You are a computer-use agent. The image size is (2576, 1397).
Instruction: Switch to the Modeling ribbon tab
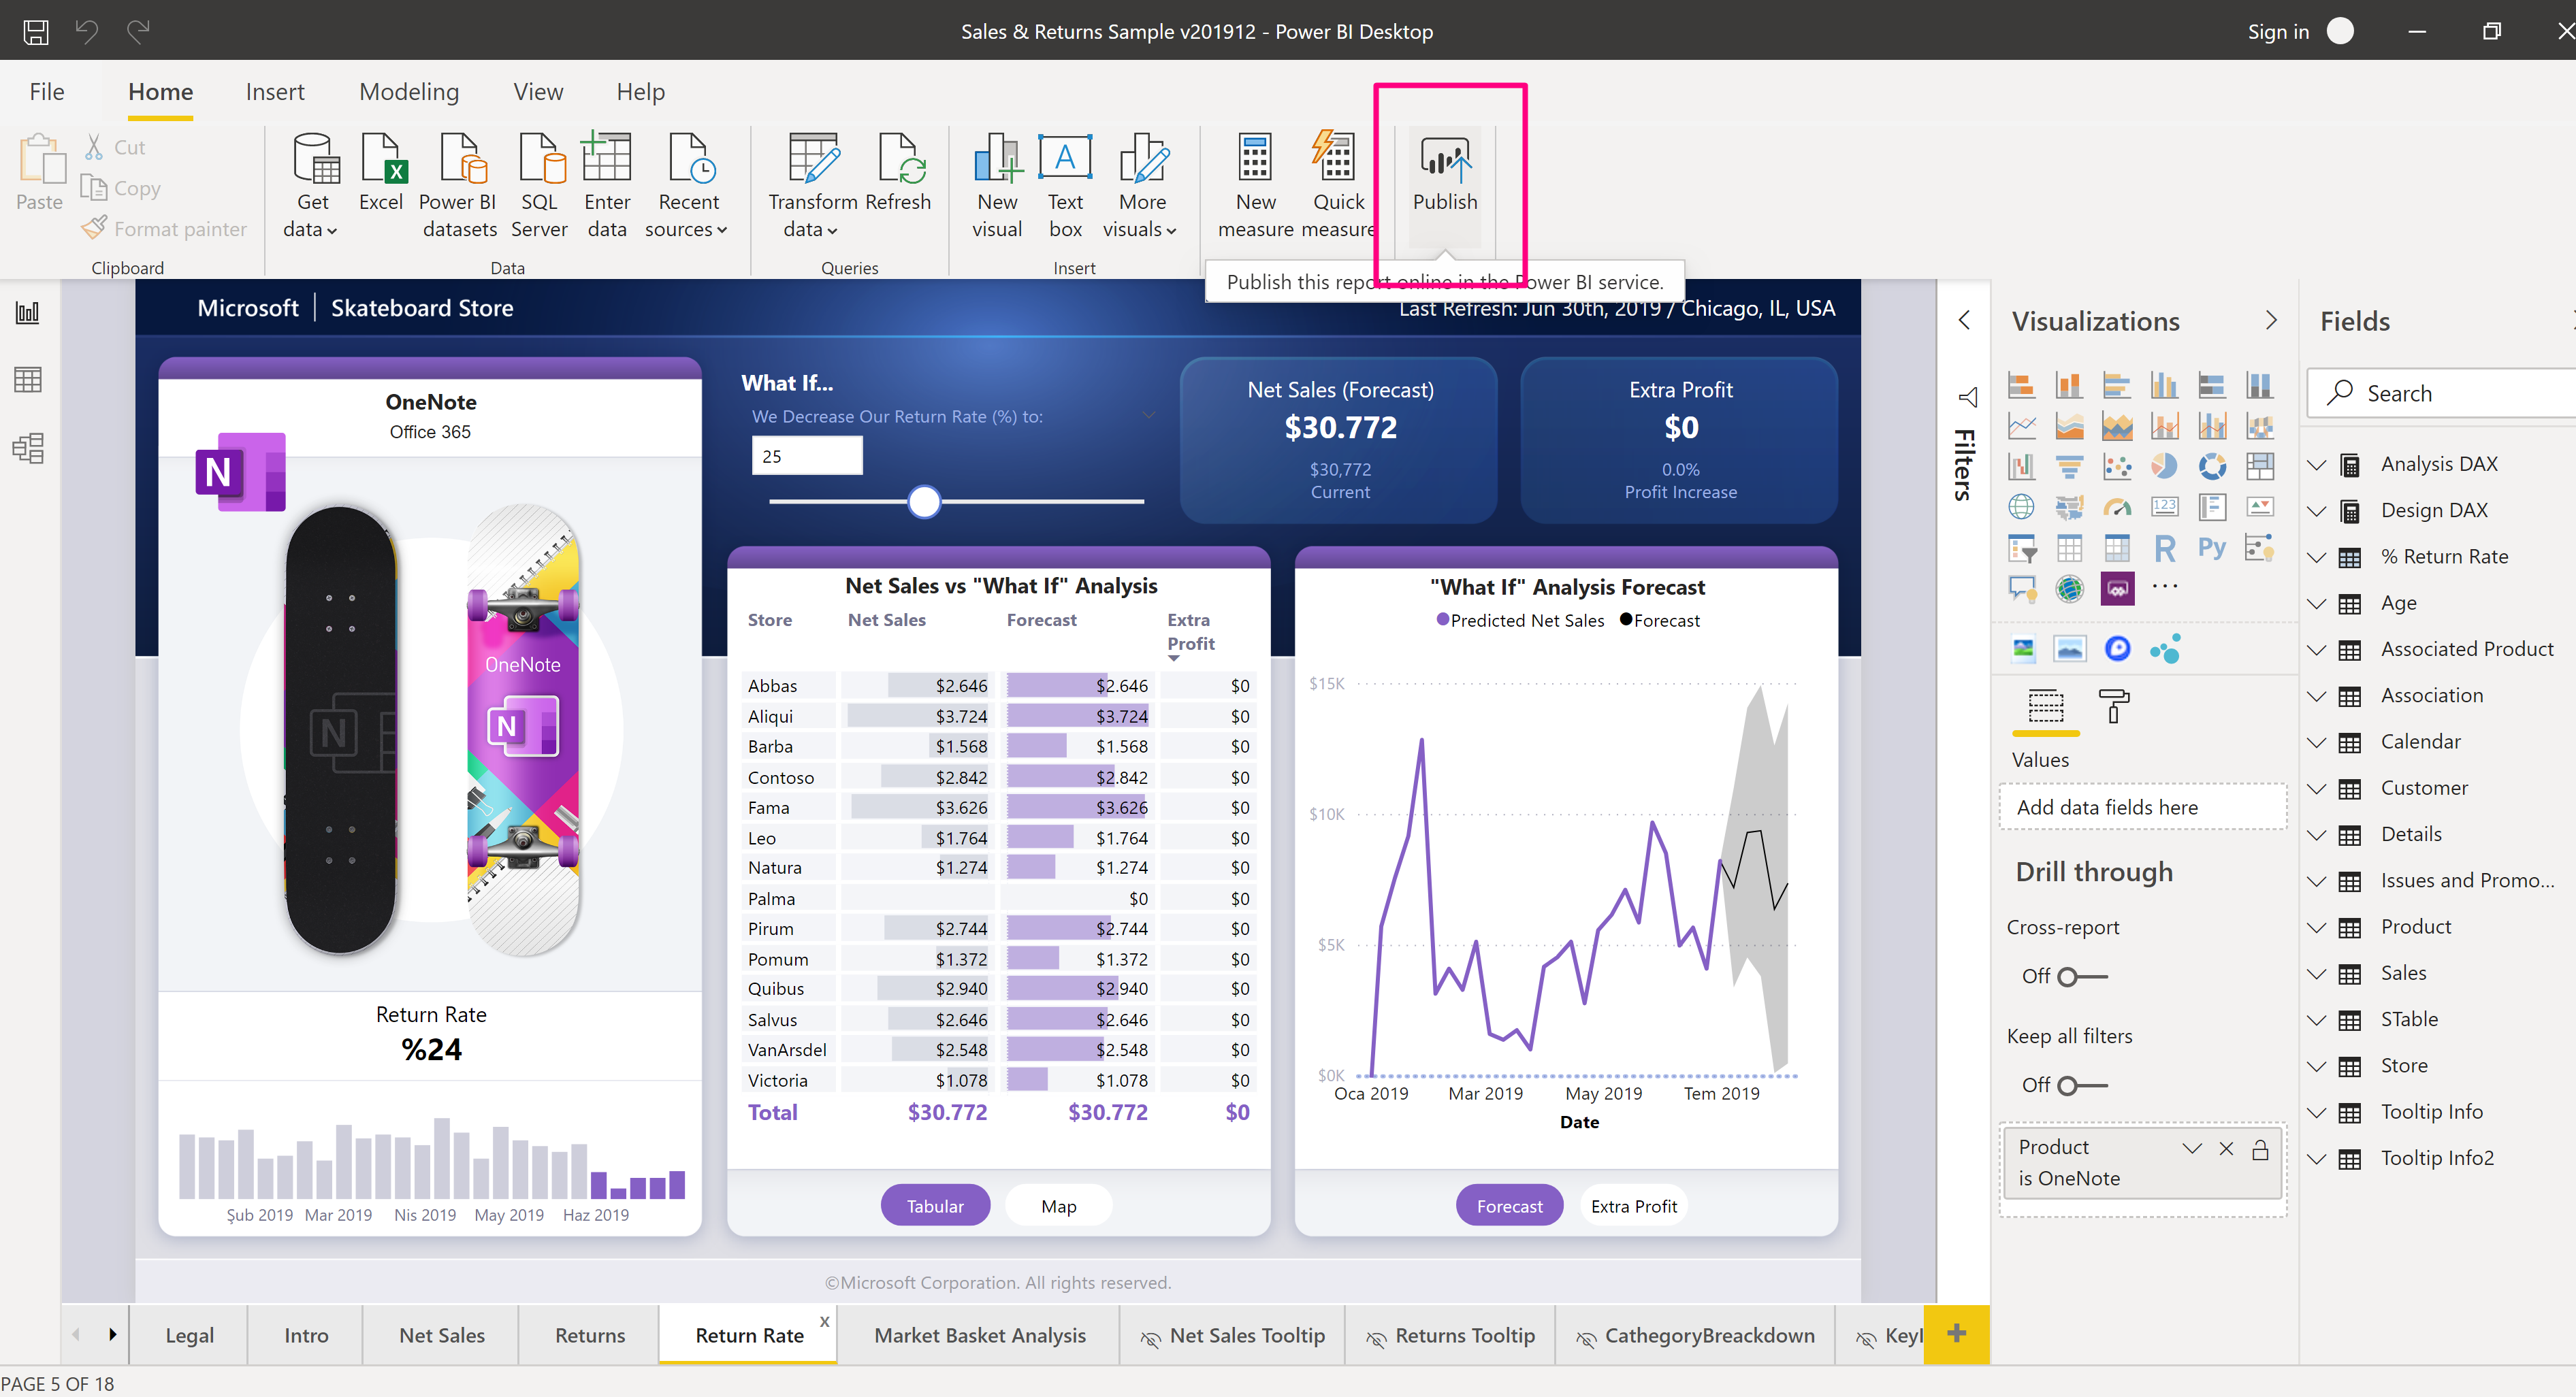click(x=409, y=92)
